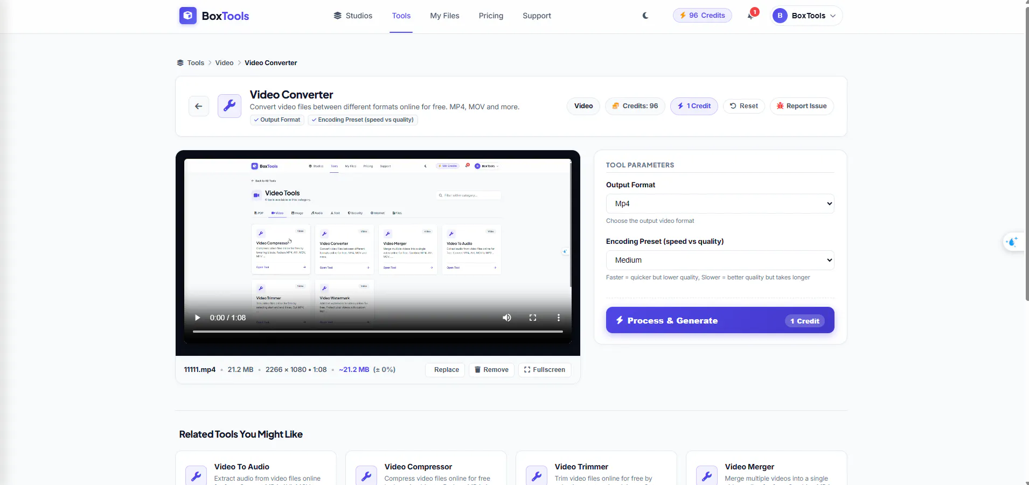
Task: Click the 1 Credit cost badge in header
Action: click(x=694, y=106)
